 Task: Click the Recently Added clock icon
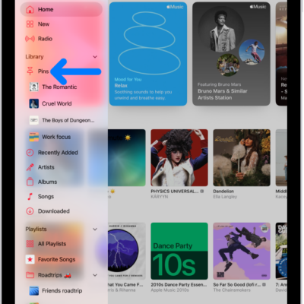(30, 153)
